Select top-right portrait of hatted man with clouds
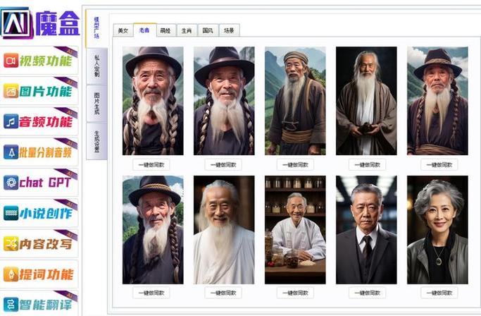Viewport: 481px width, 316px height. tap(437, 101)
